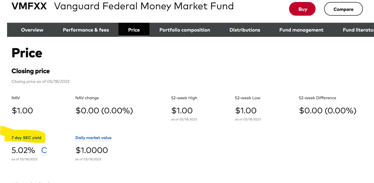Click the 52-week High $1.00 value
The height and width of the screenshot is (183, 374).
[182, 111]
